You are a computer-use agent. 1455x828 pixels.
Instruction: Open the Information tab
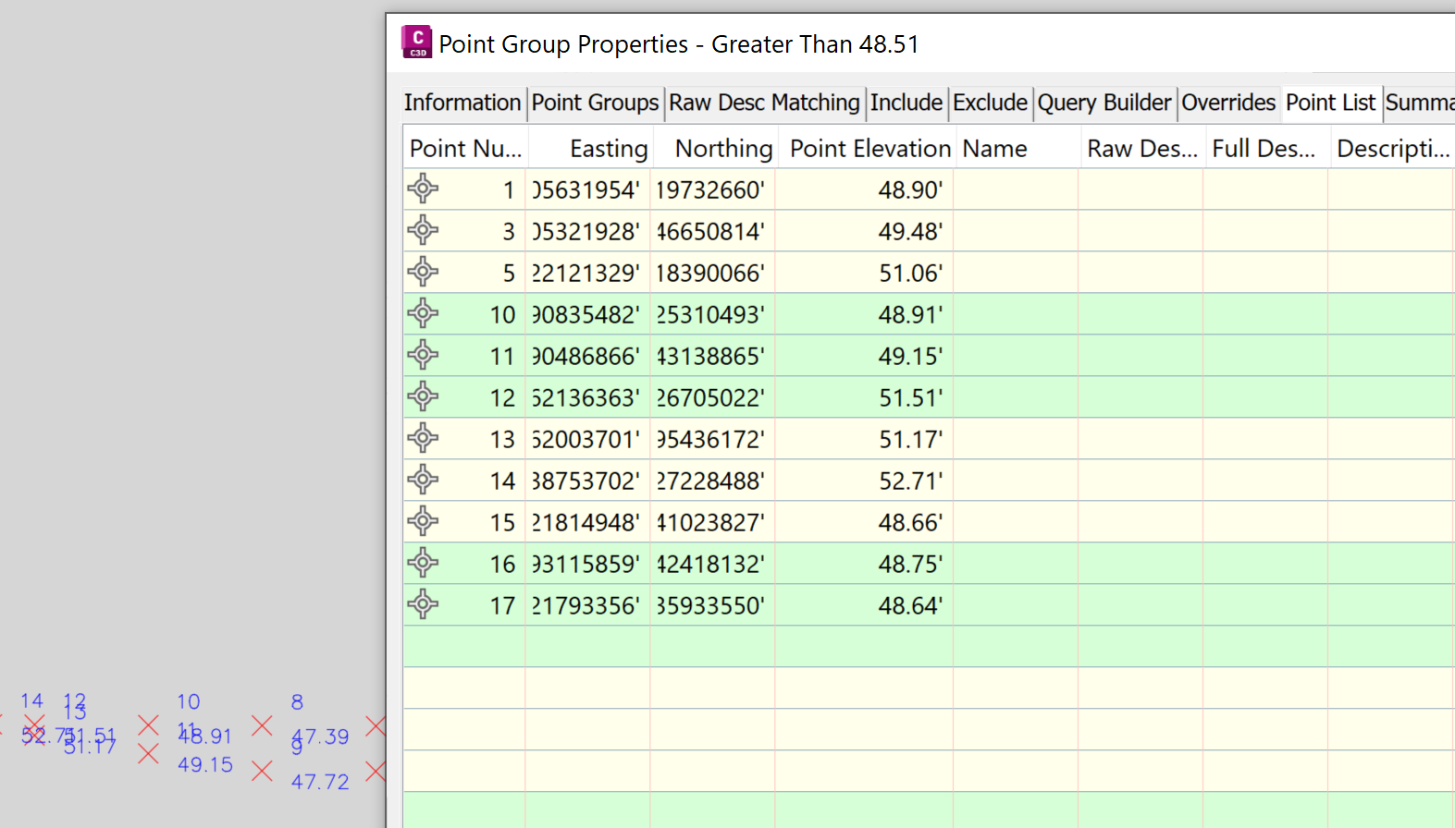click(462, 103)
